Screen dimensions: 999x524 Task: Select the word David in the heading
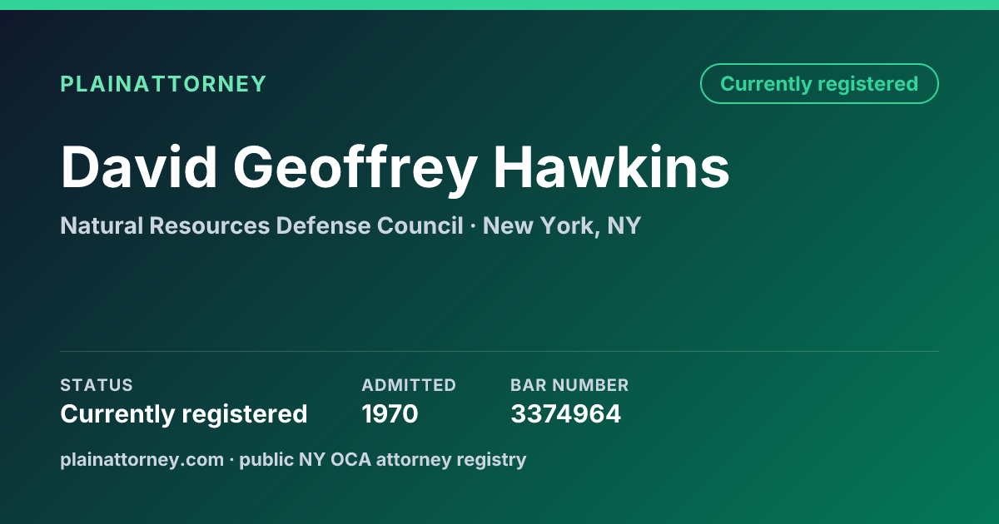[137, 166]
